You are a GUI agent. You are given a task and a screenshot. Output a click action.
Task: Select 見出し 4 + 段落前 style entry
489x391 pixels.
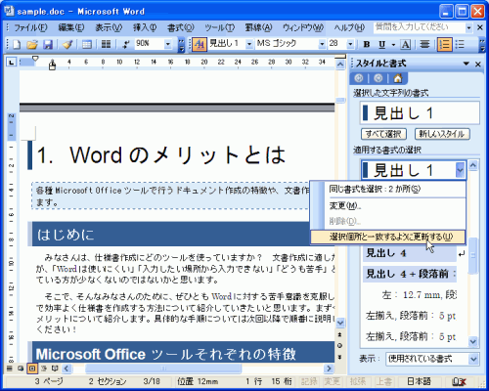[410, 274]
